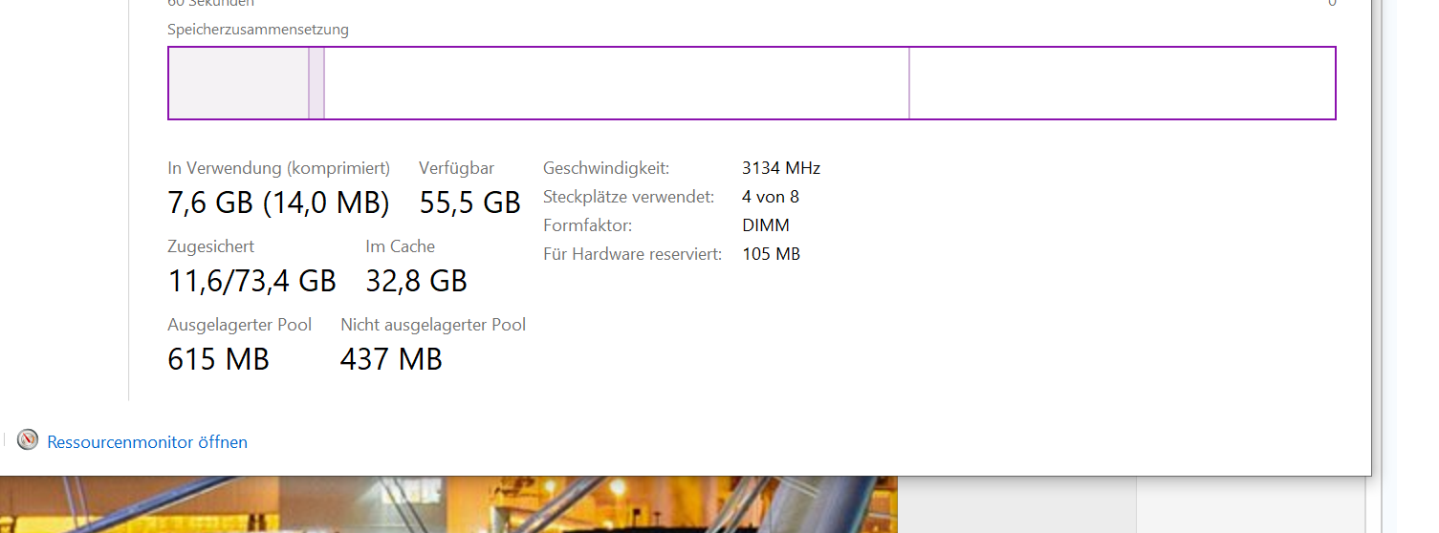1439x533 pixels.
Task: Open the Ressourcenmonitor öffnen link
Action: click(x=147, y=442)
